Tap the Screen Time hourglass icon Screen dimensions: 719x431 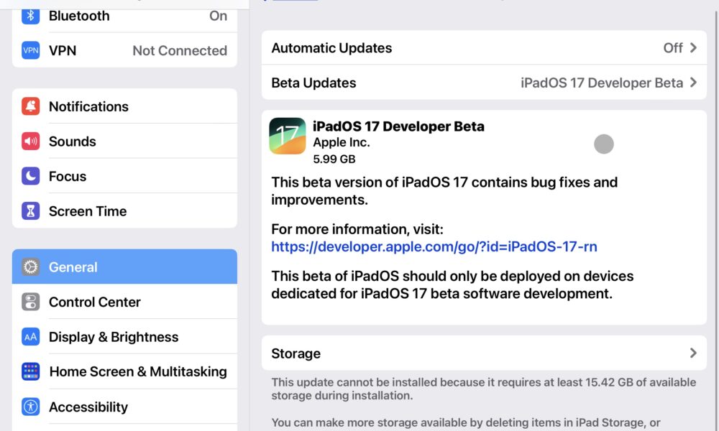point(31,211)
